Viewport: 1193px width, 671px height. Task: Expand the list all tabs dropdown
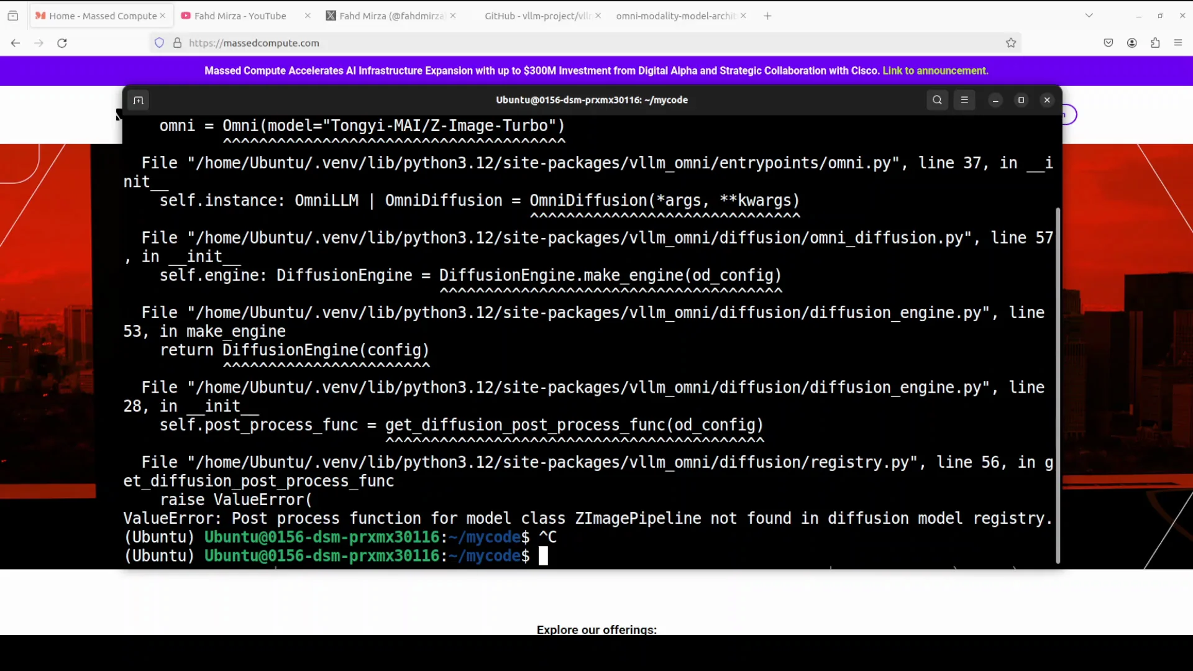click(x=1089, y=16)
